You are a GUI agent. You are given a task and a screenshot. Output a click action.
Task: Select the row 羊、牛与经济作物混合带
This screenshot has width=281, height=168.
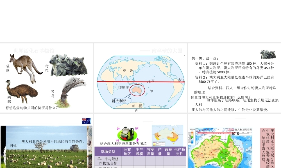(140, 161)
